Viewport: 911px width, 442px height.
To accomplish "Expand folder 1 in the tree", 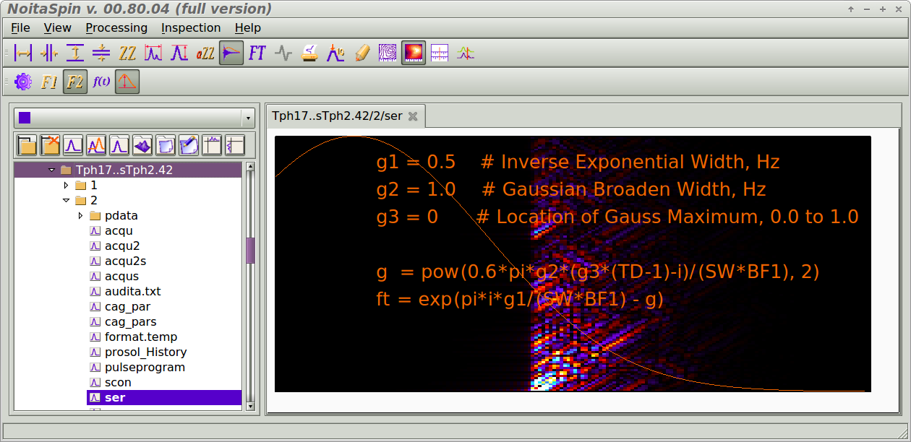I will (x=67, y=186).
